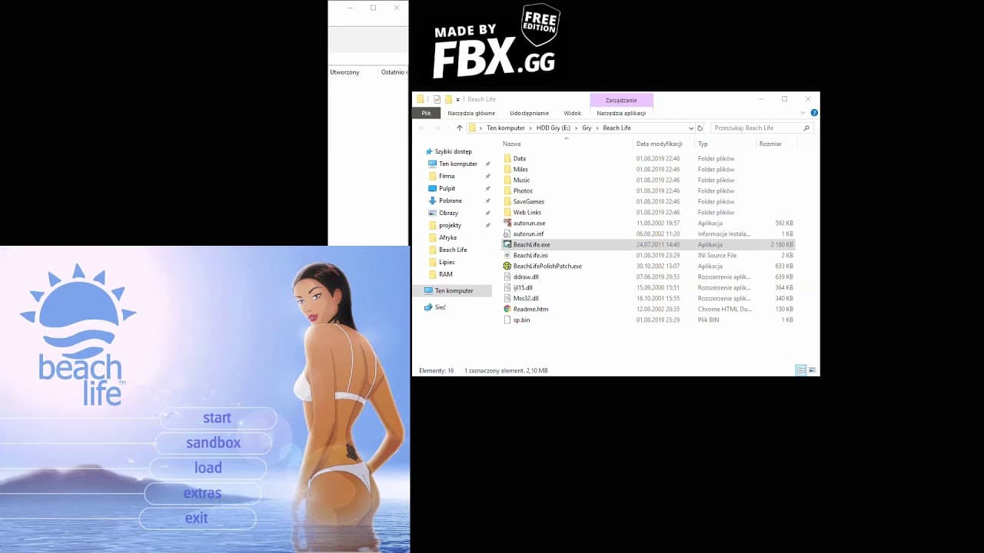Refresh the Beach Life folder view
This screenshot has width=984, height=553.
point(700,128)
